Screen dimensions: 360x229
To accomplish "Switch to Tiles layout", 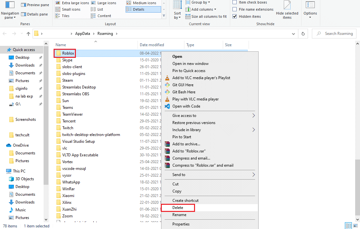I will [62, 16].
